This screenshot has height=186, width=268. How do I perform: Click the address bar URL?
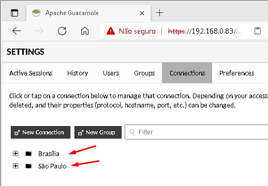coord(204,31)
